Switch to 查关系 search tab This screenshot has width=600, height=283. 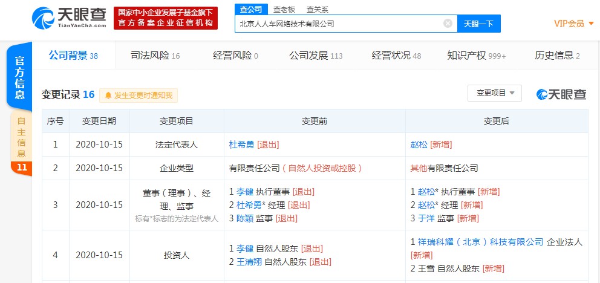[x=317, y=10]
